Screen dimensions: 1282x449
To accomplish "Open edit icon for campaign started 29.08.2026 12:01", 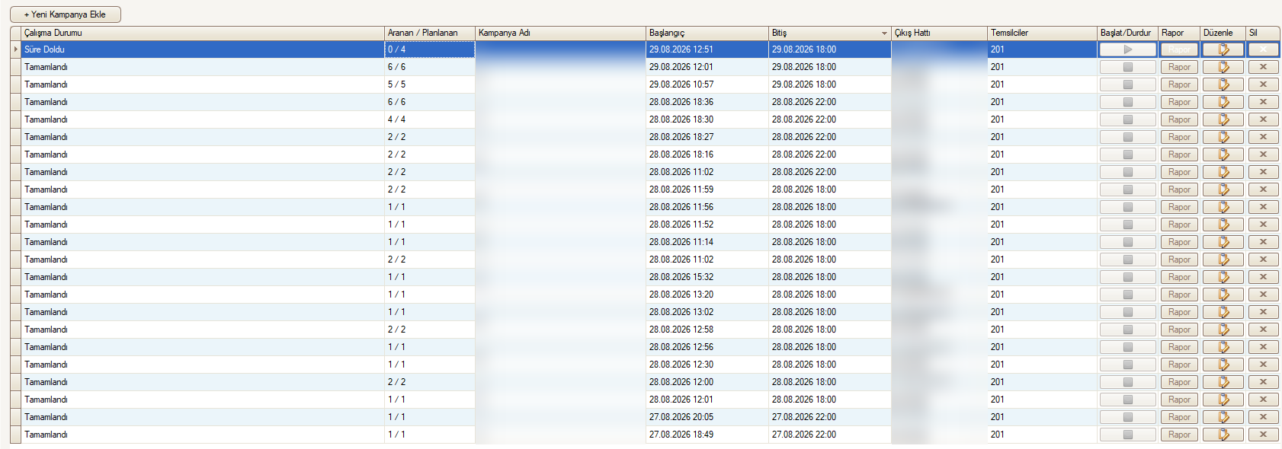I will [x=1223, y=67].
